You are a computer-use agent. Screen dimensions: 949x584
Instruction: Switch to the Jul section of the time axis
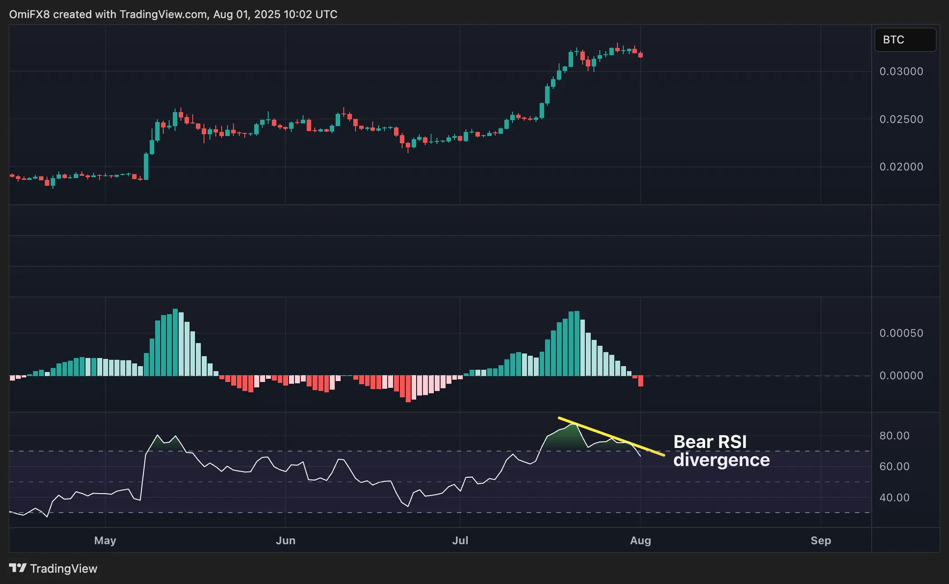(461, 540)
